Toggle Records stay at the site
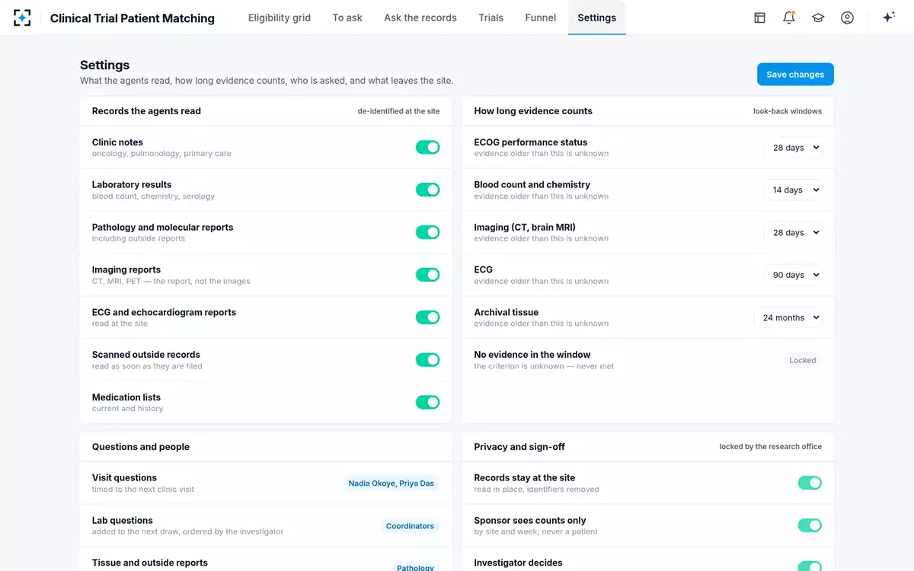This screenshot has height=571, width=914. click(x=810, y=483)
